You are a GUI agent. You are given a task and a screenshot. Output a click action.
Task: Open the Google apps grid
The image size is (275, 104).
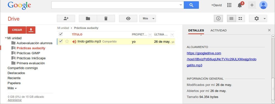pyautogui.click(x=229, y=5)
